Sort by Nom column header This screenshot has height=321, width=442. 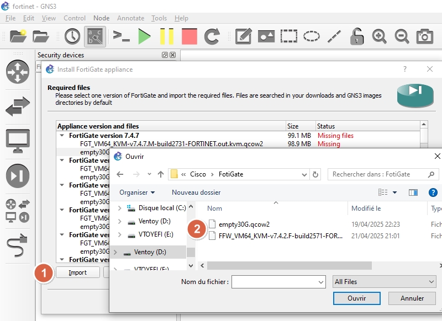coord(214,208)
